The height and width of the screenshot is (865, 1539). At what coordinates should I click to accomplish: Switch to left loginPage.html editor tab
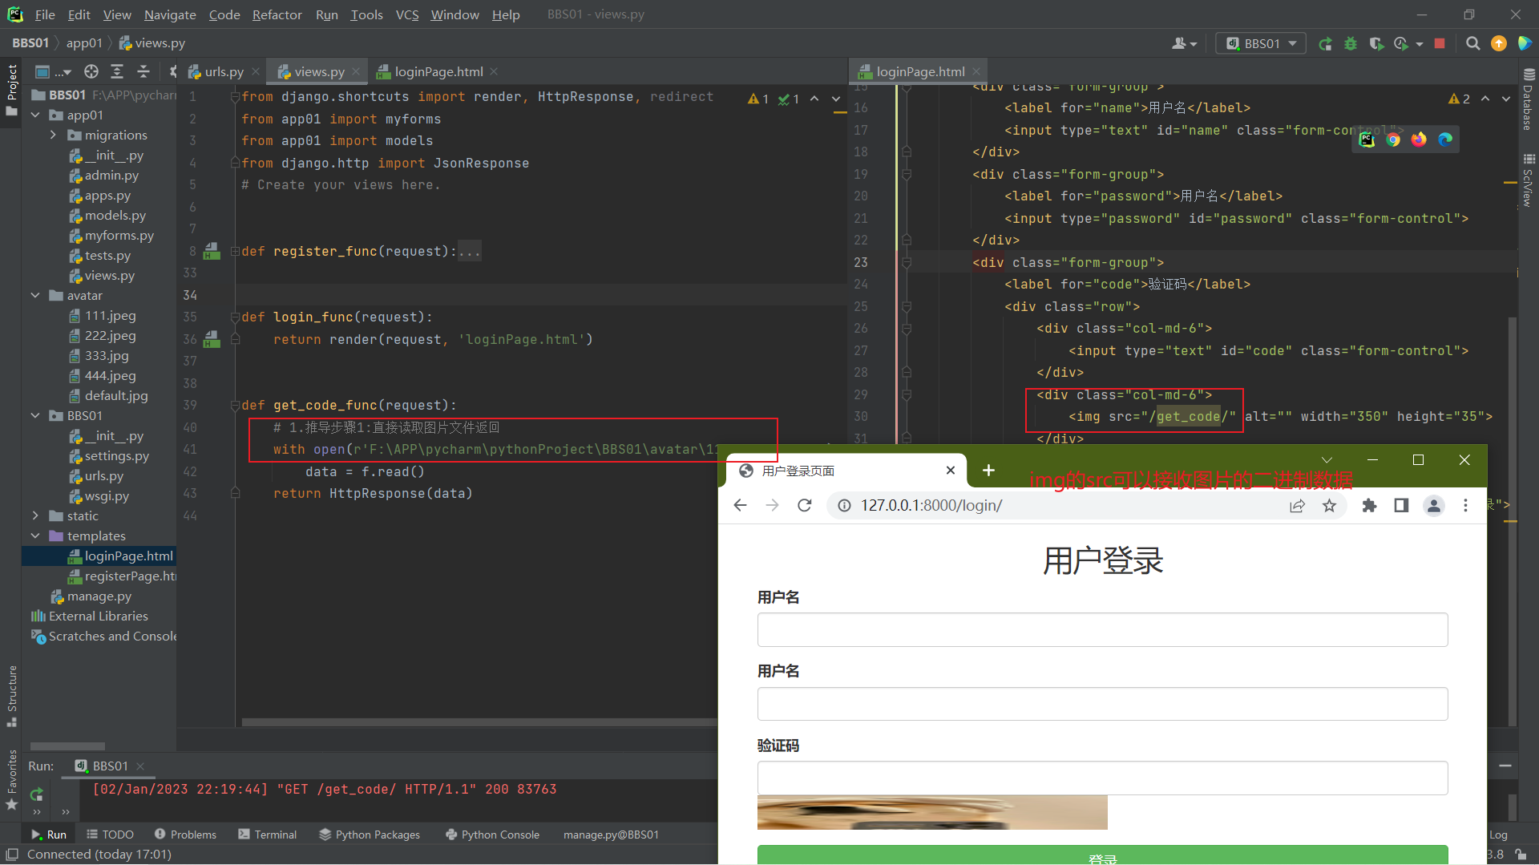(x=438, y=72)
